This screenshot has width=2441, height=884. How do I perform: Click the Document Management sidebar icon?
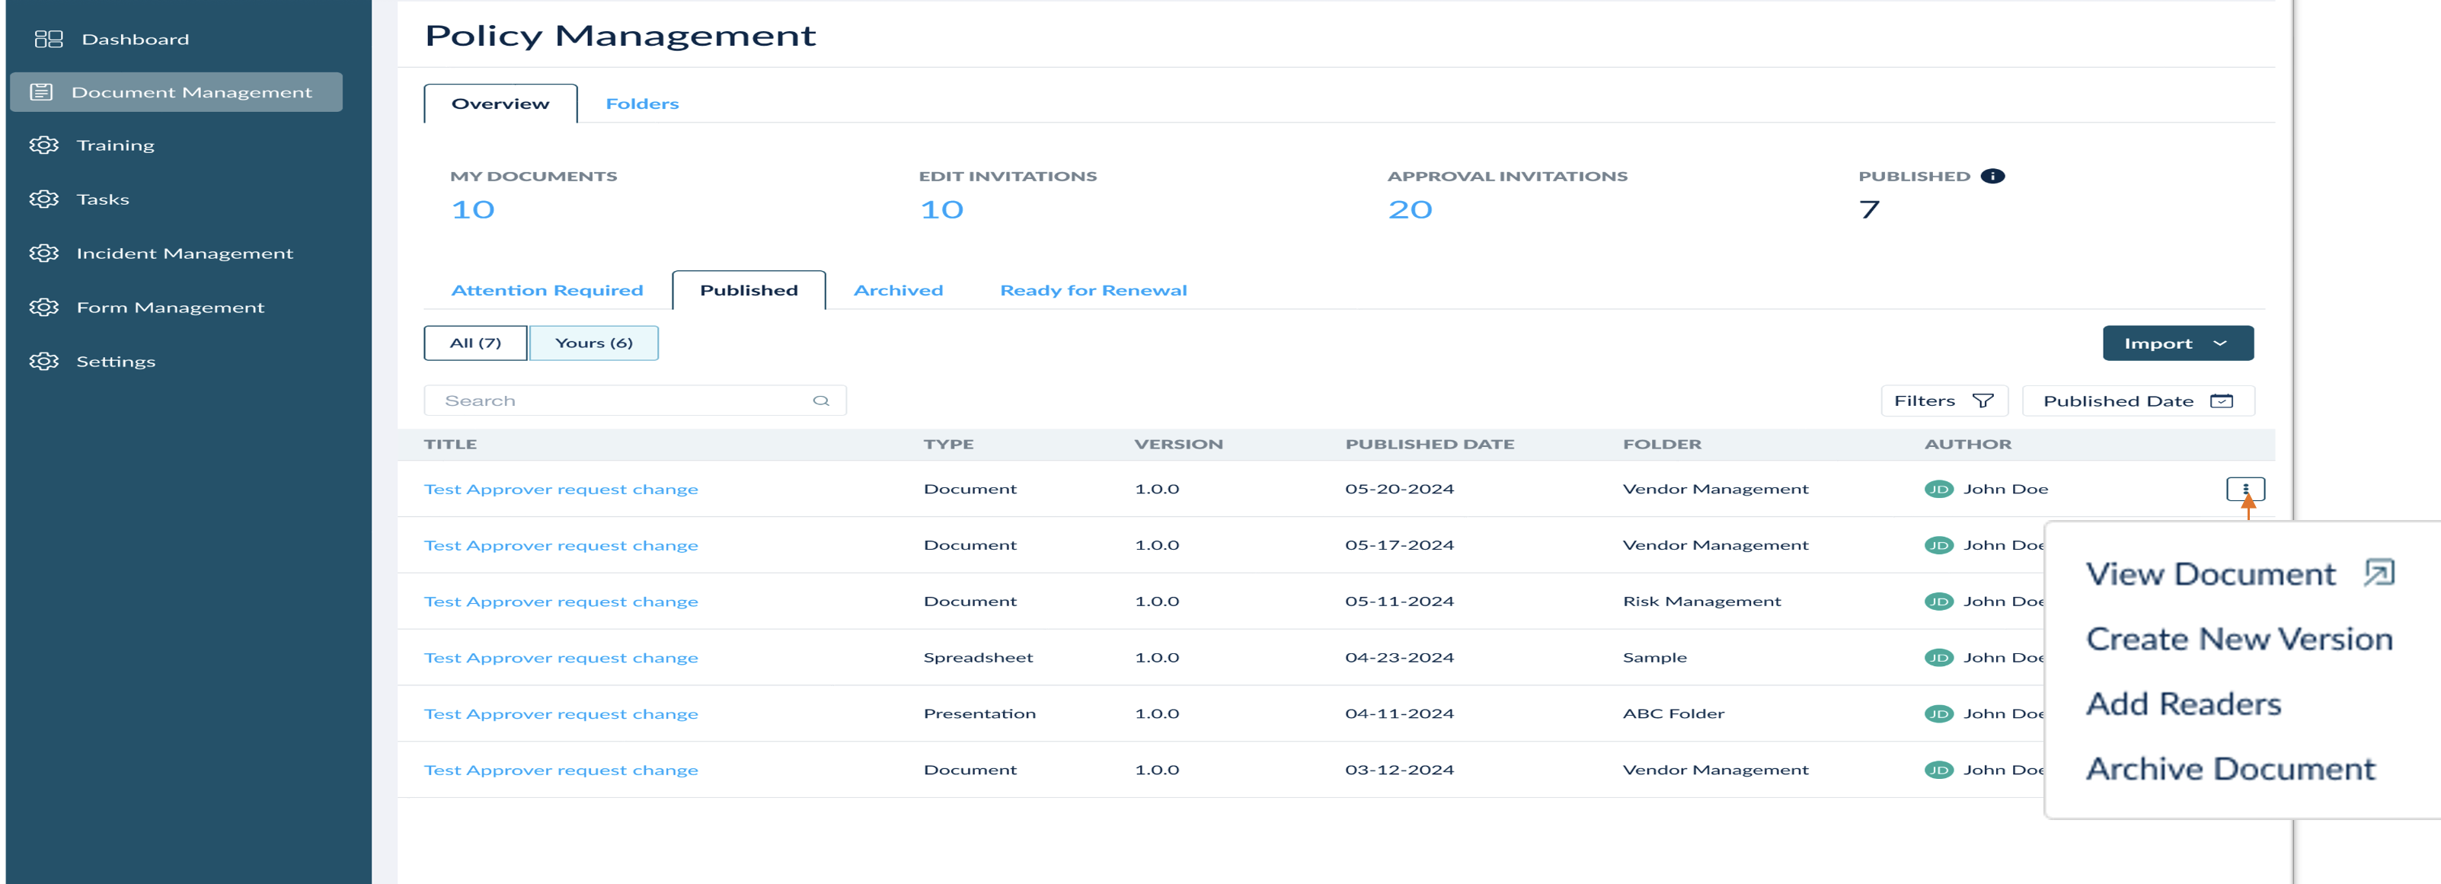point(42,92)
